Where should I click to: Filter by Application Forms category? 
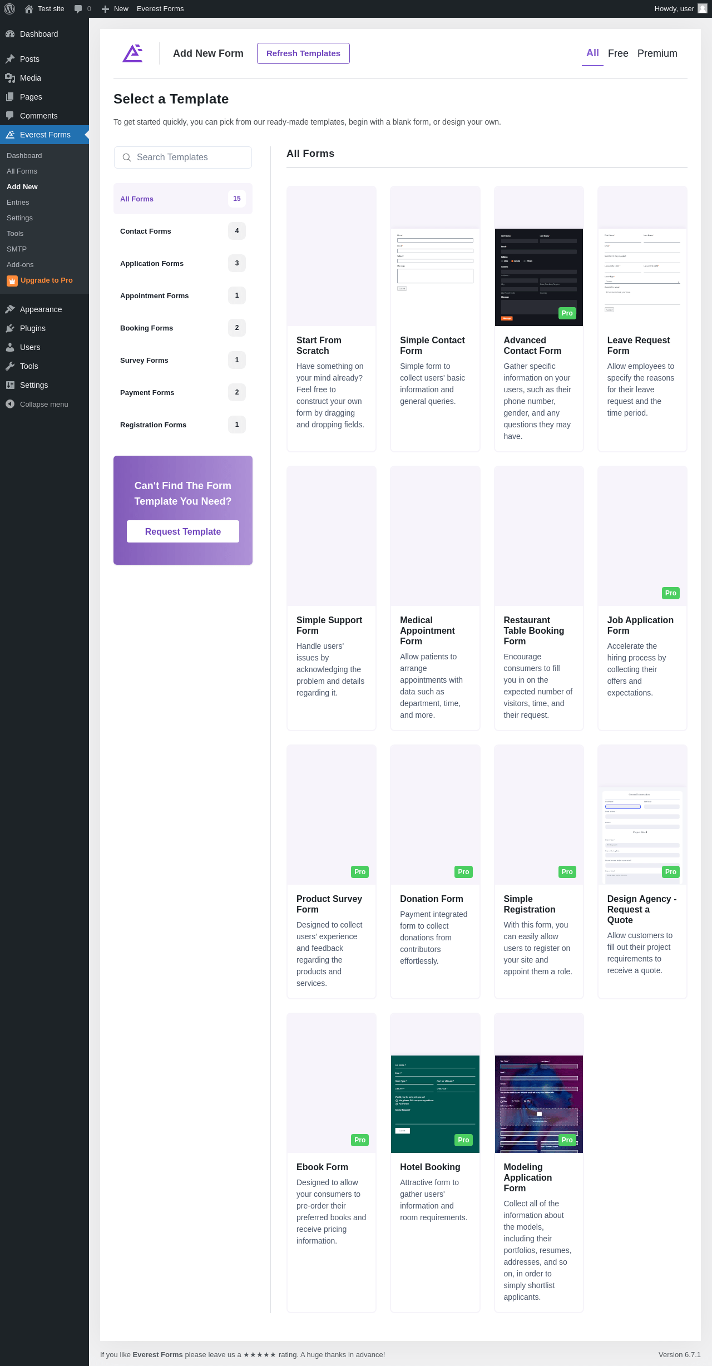point(183,263)
